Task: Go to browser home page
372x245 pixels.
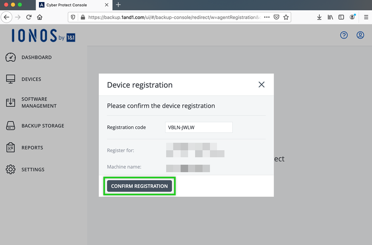Action: 40,17
